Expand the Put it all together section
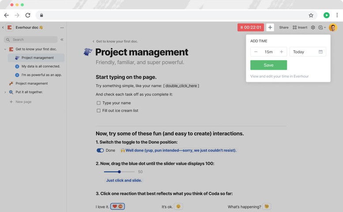The height and width of the screenshot is (212, 343). (x=5, y=92)
